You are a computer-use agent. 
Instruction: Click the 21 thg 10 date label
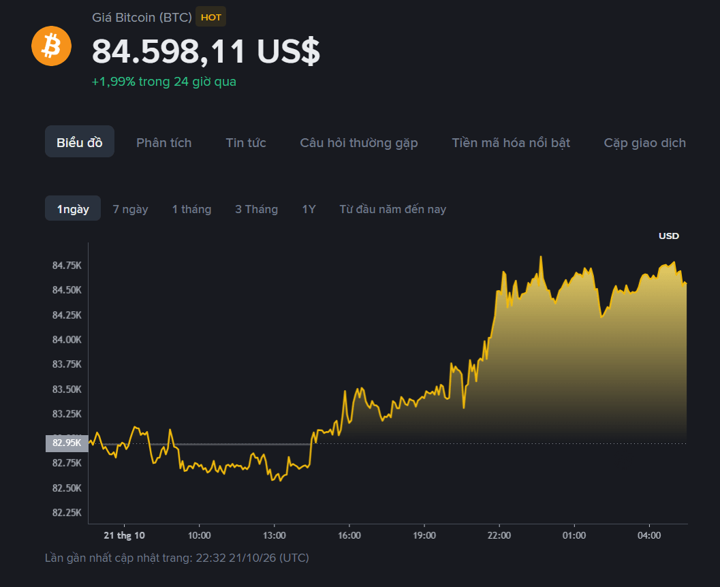pyautogui.click(x=124, y=535)
